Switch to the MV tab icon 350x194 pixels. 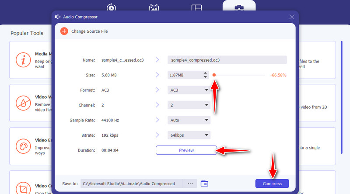point(154,7)
